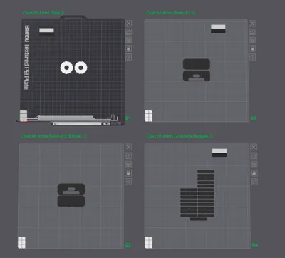The width and height of the screenshot is (285, 258).
Task: Select the left white dial object on plate 01
Action: click(66, 68)
